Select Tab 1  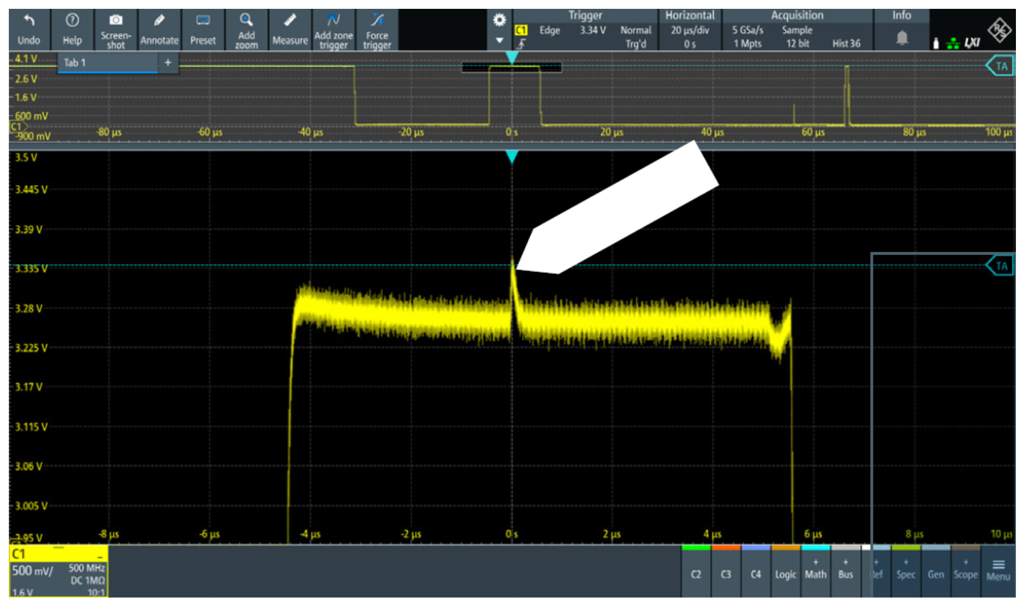pyautogui.click(x=107, y=62)
